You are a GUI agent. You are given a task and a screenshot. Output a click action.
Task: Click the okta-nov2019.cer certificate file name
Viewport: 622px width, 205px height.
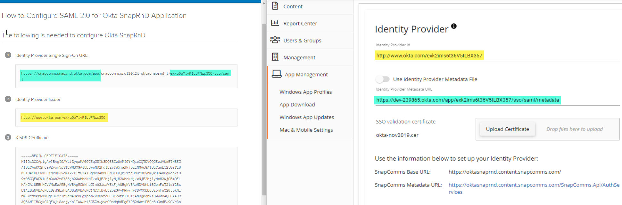397,135
